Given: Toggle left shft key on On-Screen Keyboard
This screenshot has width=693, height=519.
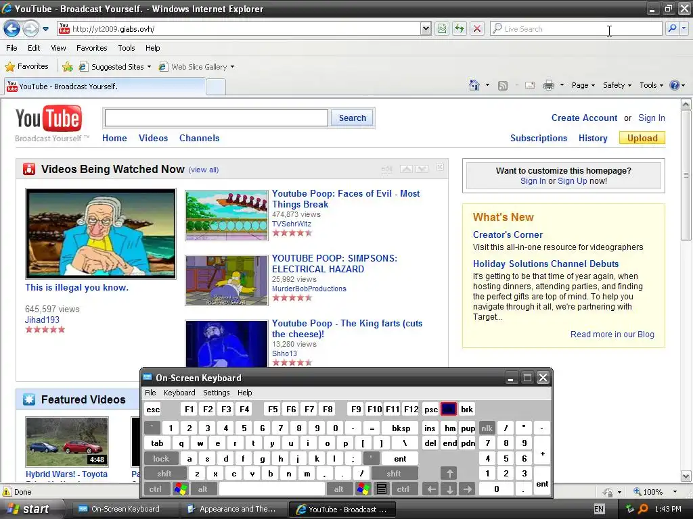Looking at the screenshot, I should (164, 474).
